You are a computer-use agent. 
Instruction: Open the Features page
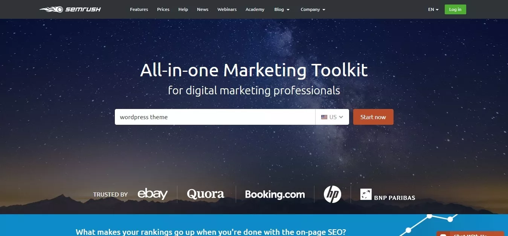point(139,9)
